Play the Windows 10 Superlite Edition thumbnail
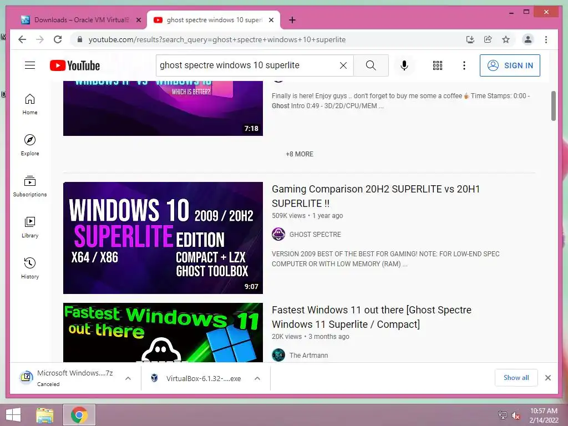The image size is (568, 426). point(163,237)
